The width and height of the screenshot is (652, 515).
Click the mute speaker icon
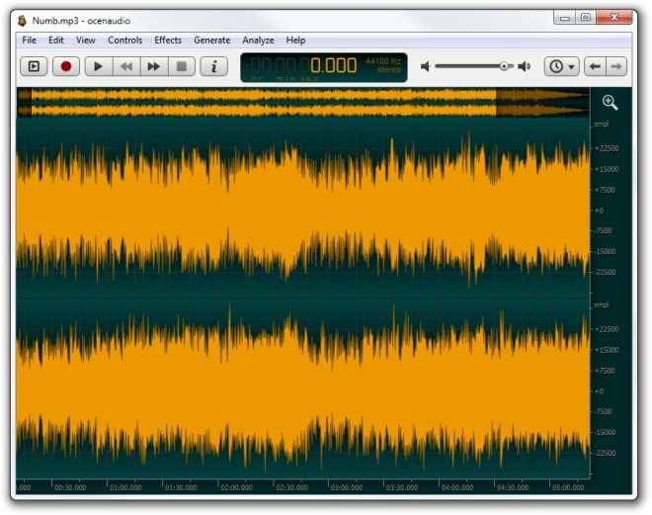425,66
